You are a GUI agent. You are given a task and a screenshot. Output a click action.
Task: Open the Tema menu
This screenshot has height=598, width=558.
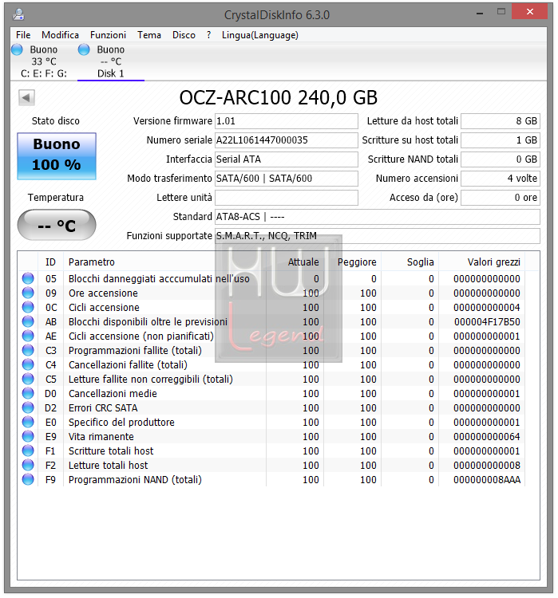click(149, 35)
